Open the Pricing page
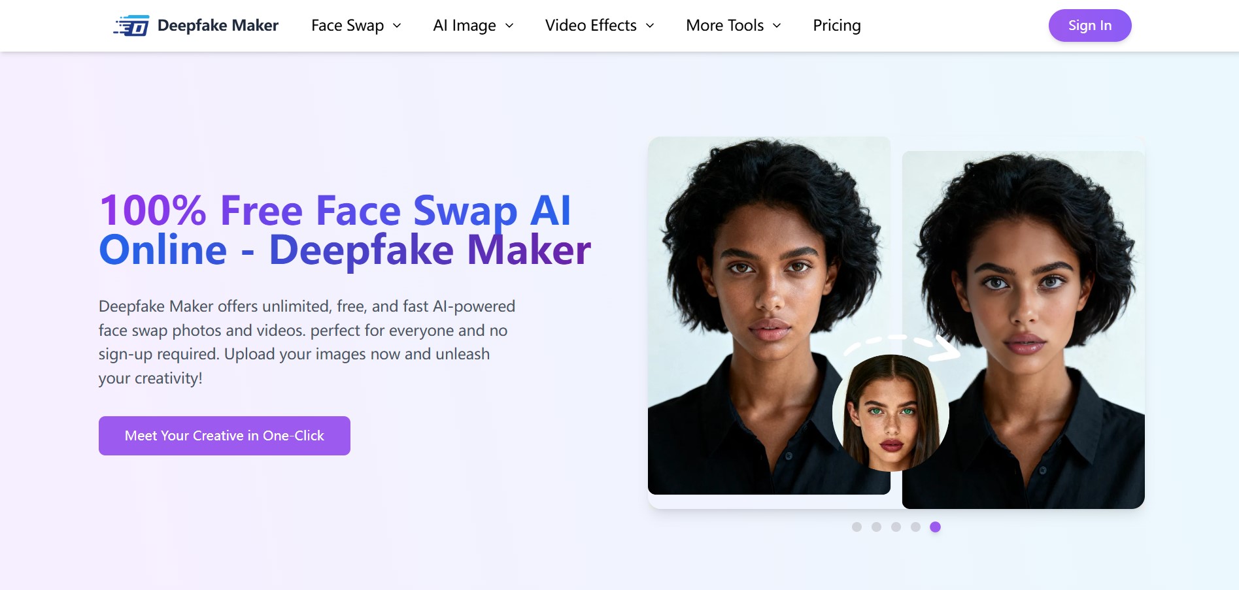1239x590 pixels. (836, 25)
